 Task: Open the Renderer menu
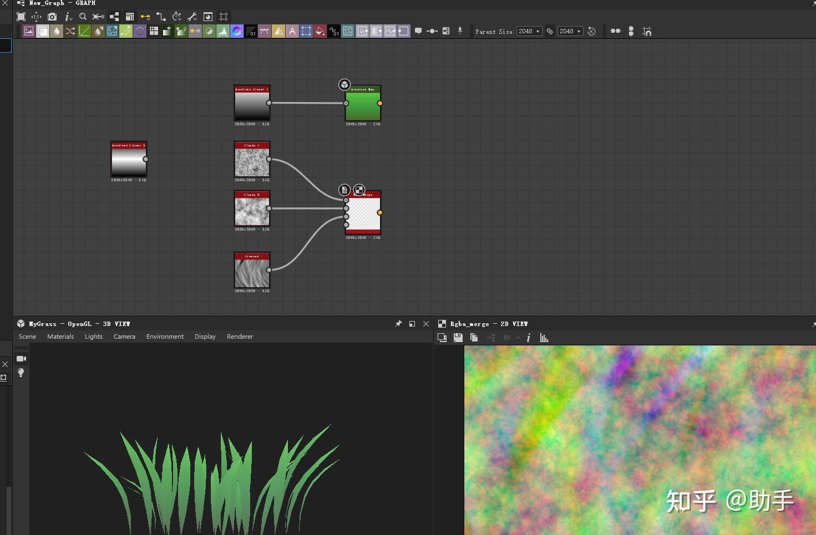click(x=240, y=337)
